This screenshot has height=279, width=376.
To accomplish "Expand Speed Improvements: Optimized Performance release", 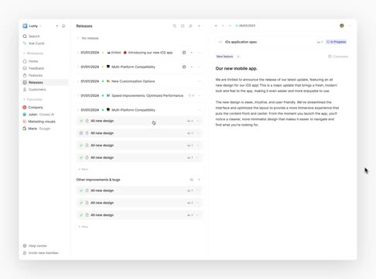I will pos(78,95).
